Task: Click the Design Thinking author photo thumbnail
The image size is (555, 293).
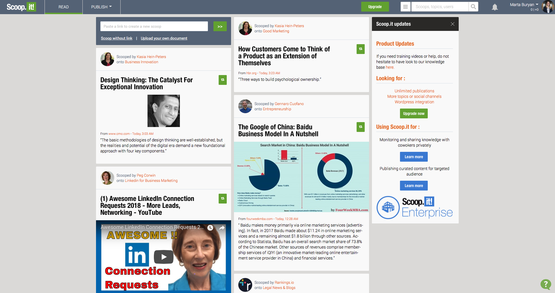Action: (x=164, y=111)
